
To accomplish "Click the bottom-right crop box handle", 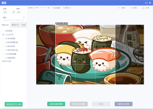I will pos(115,84).
